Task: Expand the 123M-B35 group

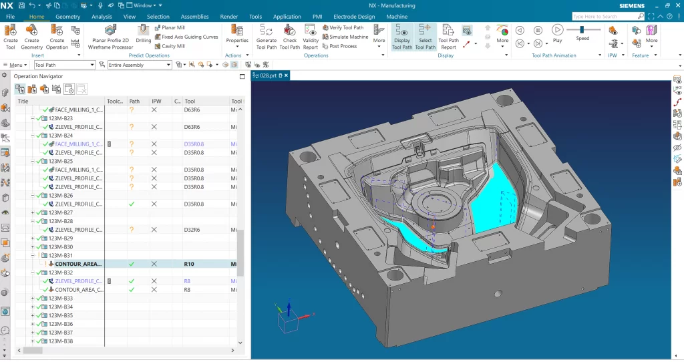Action: pos(33,315)
